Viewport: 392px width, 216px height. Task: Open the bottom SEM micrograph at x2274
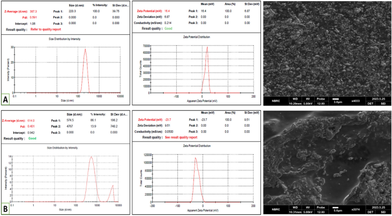click(x=327, y=158)
